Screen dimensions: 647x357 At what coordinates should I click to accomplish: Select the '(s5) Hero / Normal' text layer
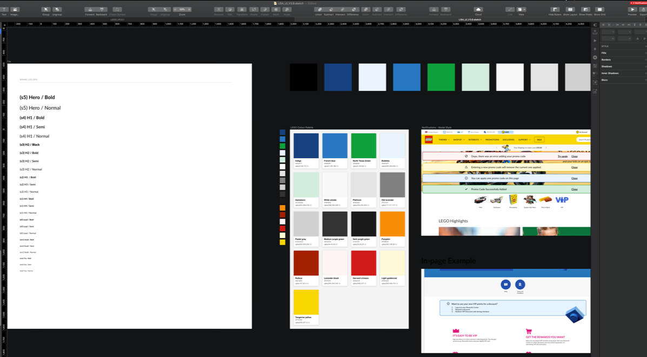(x=40, y=108)
